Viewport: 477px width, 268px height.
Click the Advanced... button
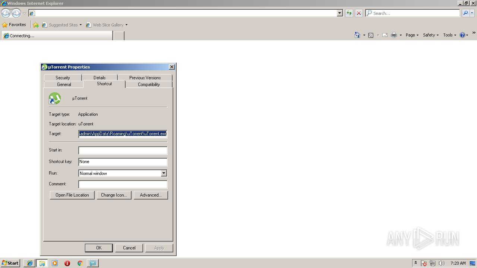[151, 195]
